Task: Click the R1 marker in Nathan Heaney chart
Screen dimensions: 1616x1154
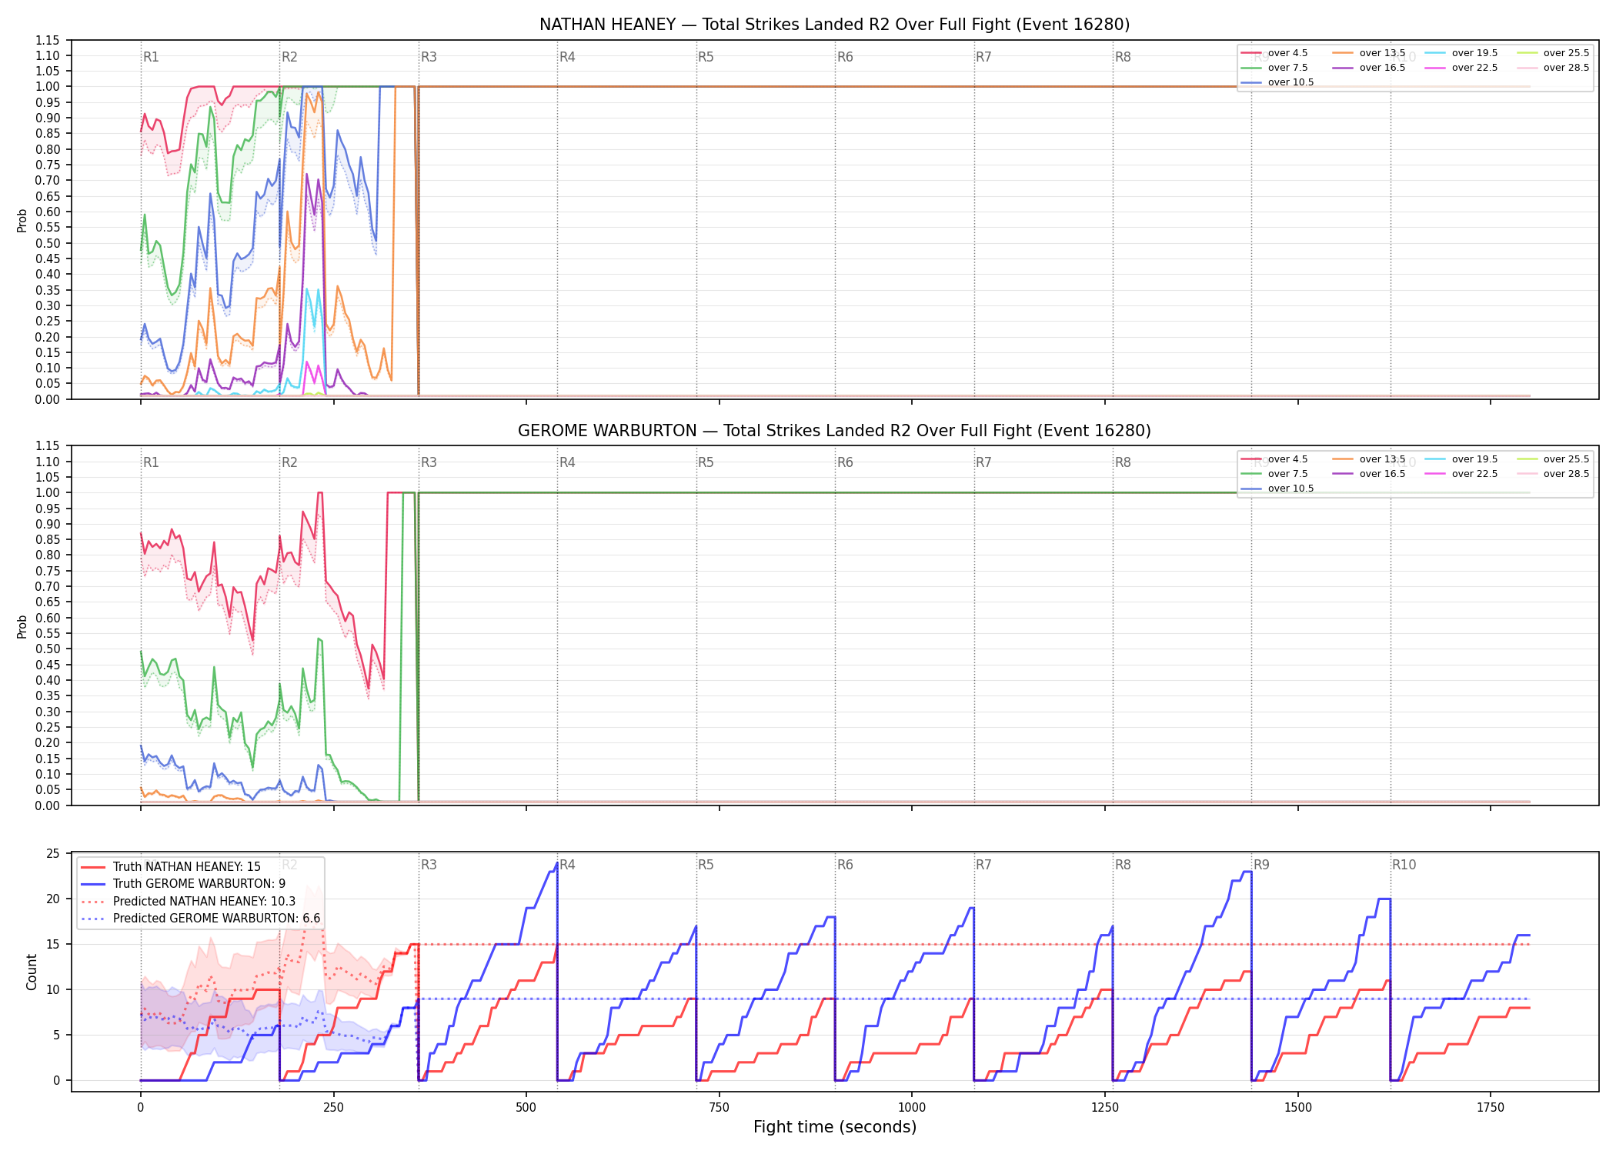Action: pos(151,57)
